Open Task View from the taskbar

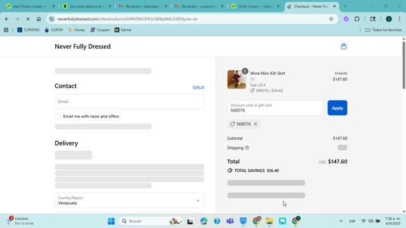(190, 221)
